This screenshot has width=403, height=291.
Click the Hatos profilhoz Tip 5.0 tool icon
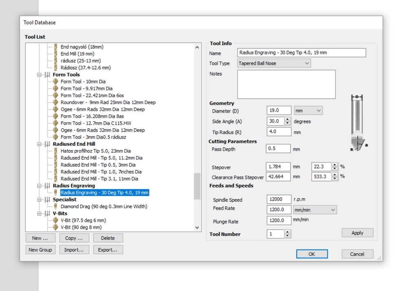[x=56, y=151]
